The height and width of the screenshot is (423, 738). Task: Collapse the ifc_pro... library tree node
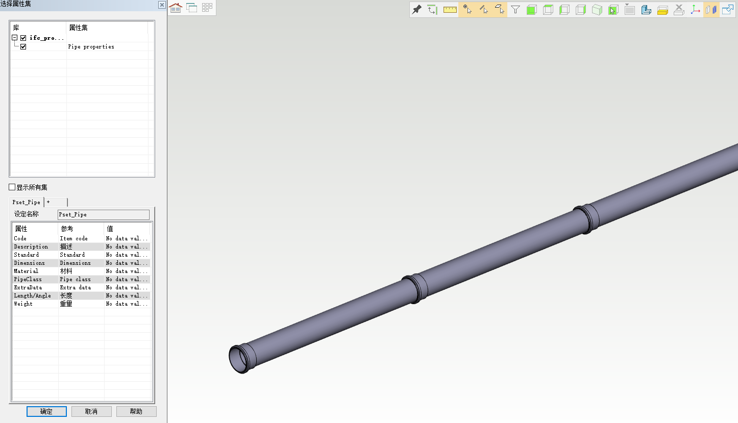[x=15, y=38]
